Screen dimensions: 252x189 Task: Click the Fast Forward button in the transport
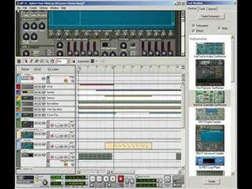click(x=99, y=179)
